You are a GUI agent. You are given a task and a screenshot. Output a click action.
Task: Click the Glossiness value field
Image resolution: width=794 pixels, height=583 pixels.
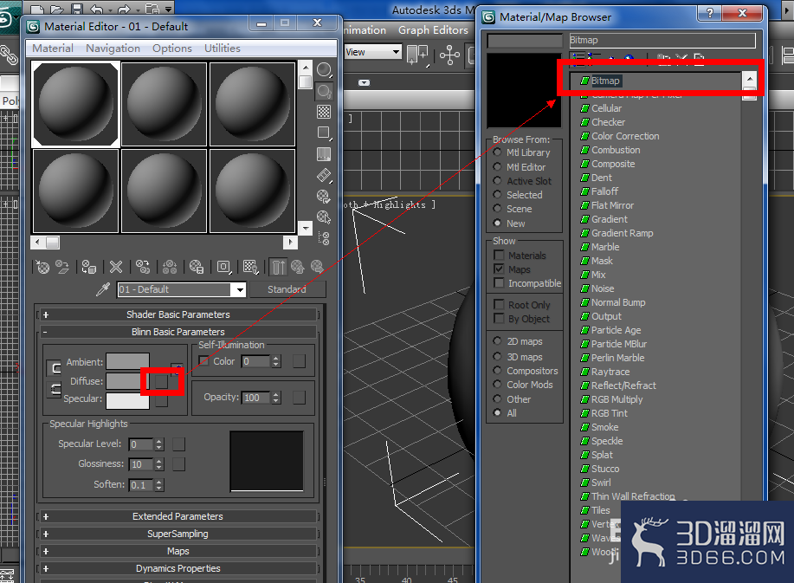click(x=141, y=464)
